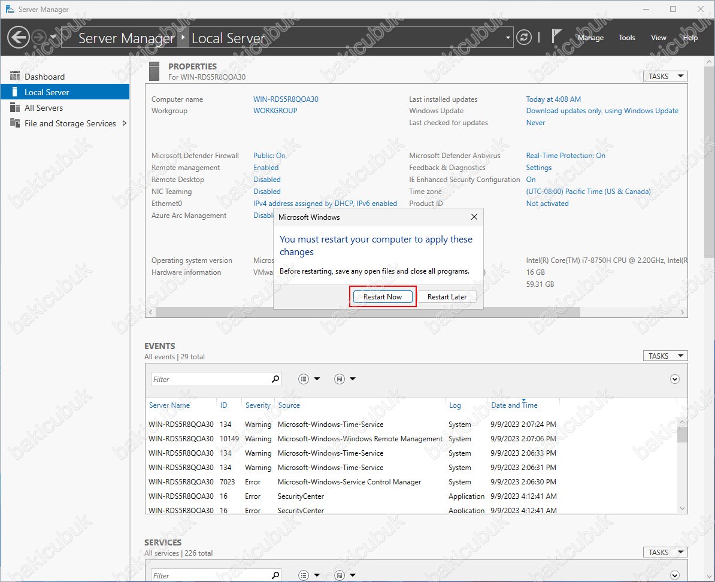The height and width of the screenshot is (582, 715).
Task: Open the Manage menu
Action: (590, 38)
